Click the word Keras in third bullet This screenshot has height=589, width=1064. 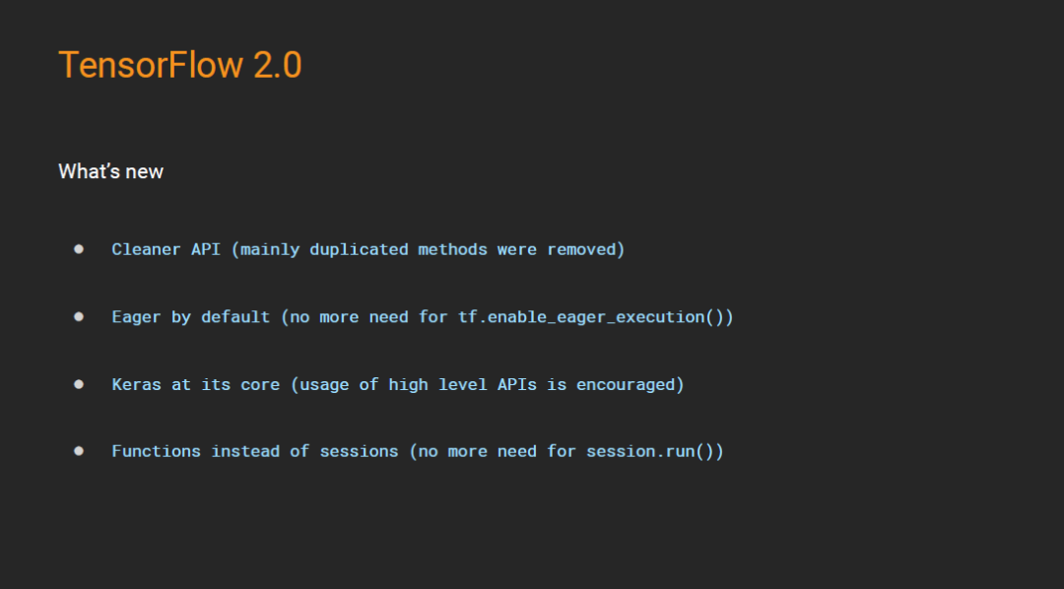(137, 384)
